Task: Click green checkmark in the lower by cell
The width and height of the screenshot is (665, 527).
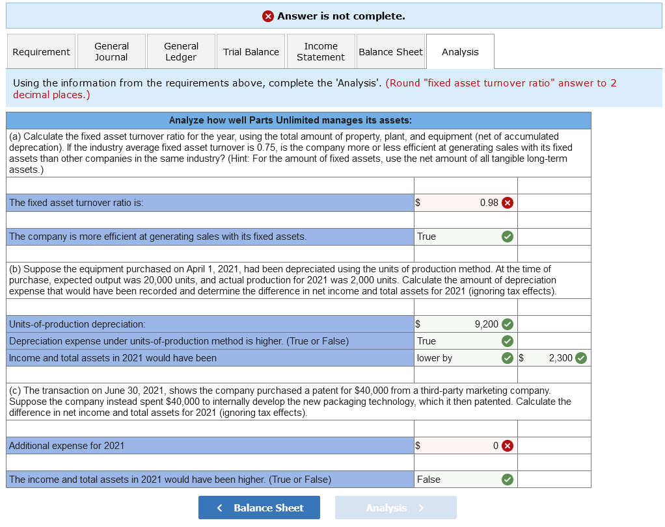Action: [x=508, y=359]
